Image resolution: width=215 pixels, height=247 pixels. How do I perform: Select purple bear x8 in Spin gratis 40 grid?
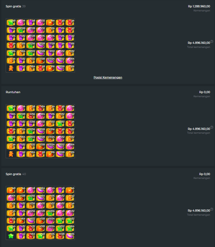60,190
